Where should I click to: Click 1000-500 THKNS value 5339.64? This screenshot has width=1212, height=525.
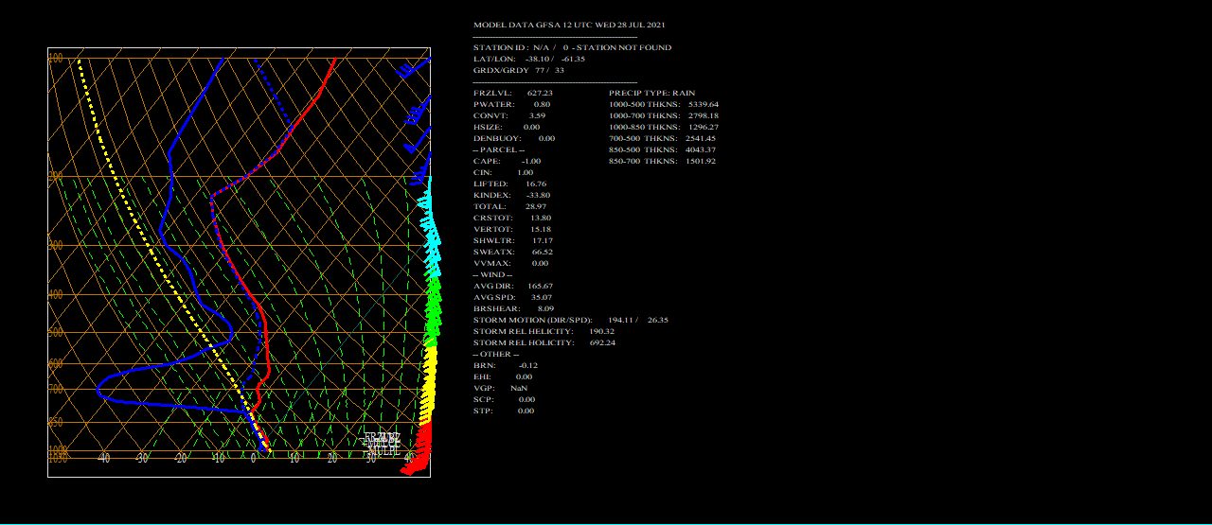[x=702, y=104]
